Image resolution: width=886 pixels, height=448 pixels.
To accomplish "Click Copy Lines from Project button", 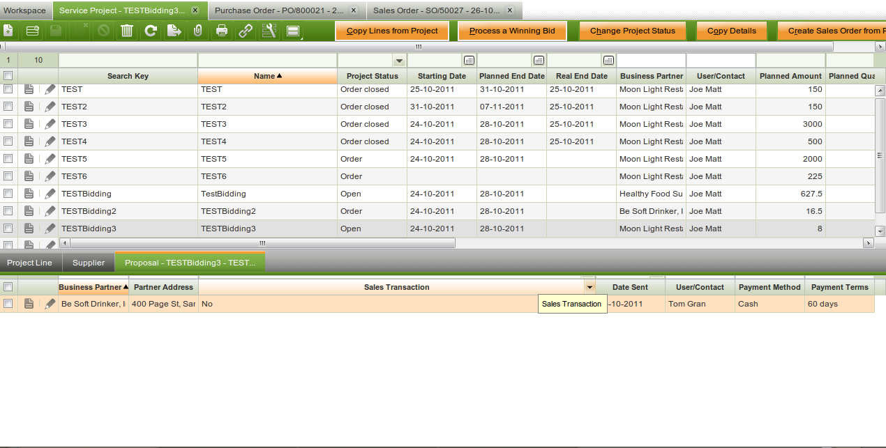I will pos(392,31).
